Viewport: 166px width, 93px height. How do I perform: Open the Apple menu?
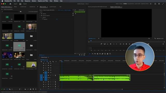[2, 1]
